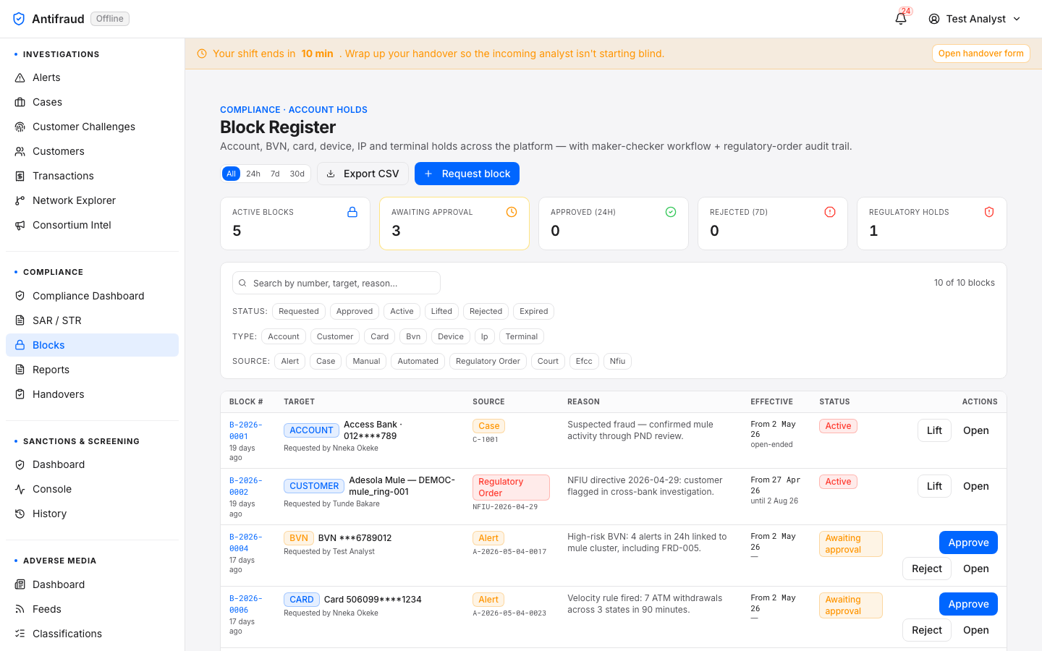Filter by Terminal type
This screenshot has width=1042, height=651.
(x=522, y=336)
